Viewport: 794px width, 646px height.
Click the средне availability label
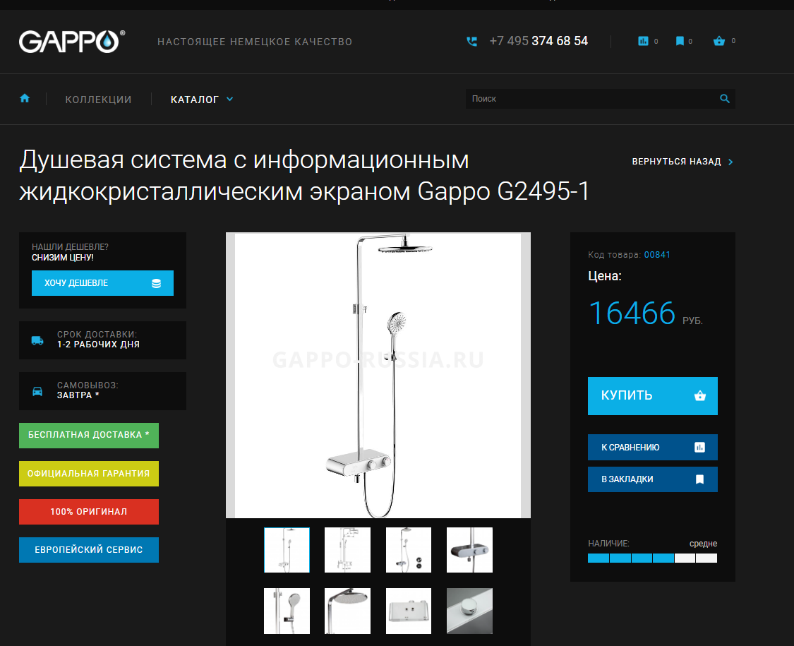pyautogui.click(x=703, y=544)
